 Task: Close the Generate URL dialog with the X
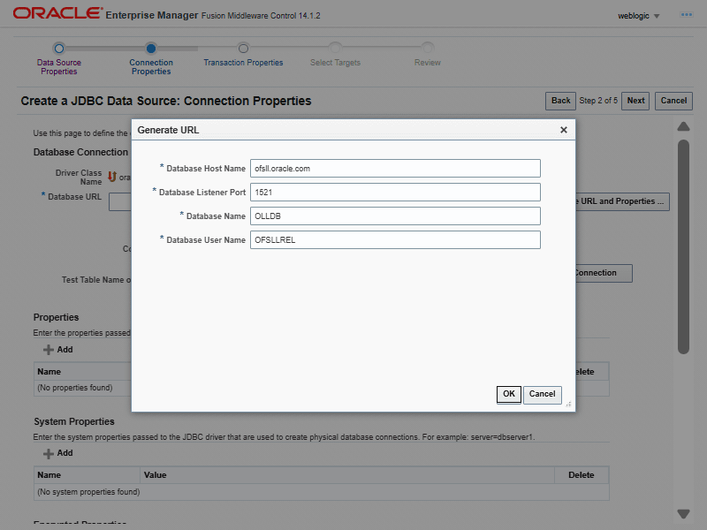coord(564,130)
